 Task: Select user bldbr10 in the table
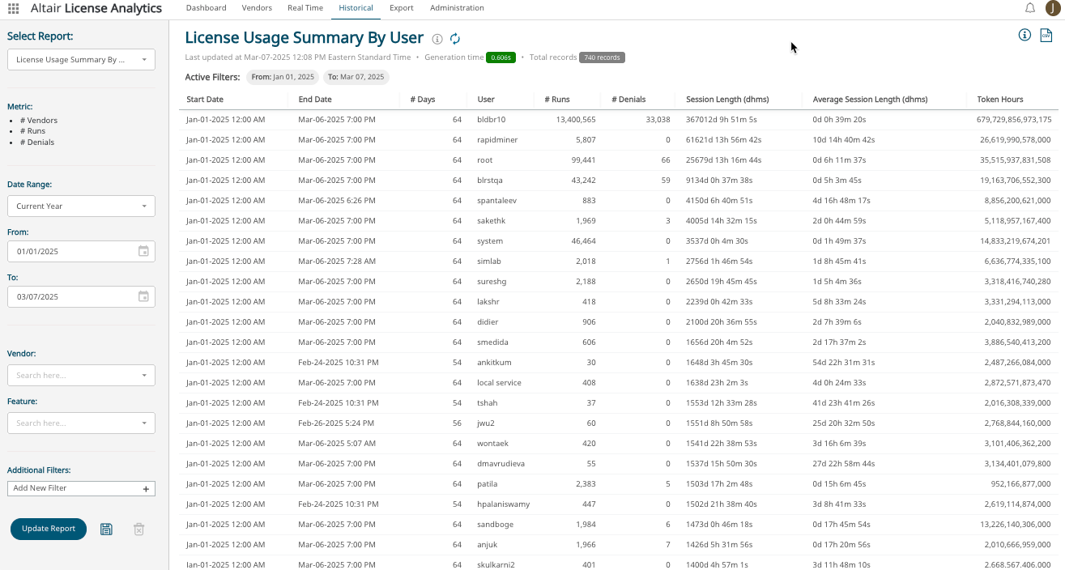pos(492,120)
